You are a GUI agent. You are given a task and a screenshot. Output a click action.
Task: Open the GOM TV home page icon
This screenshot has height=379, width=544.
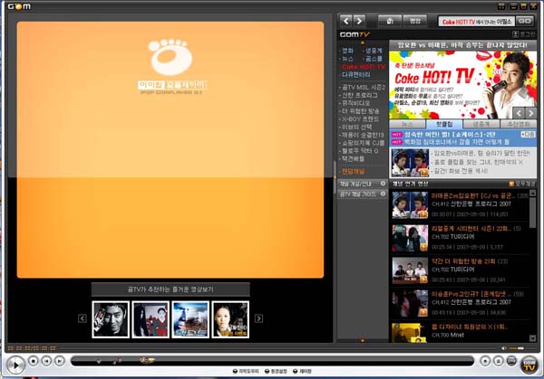390,21
